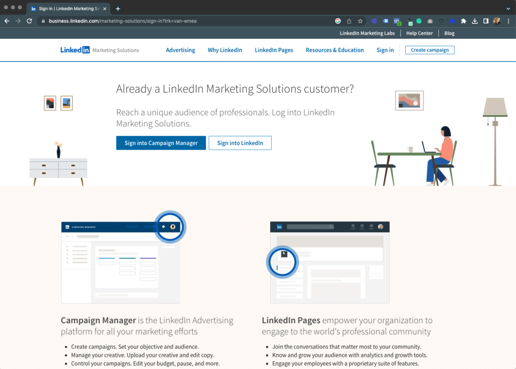Viewport: 516px width, 369px height.
Task: Show browser downloads
Action: point(475,21)
